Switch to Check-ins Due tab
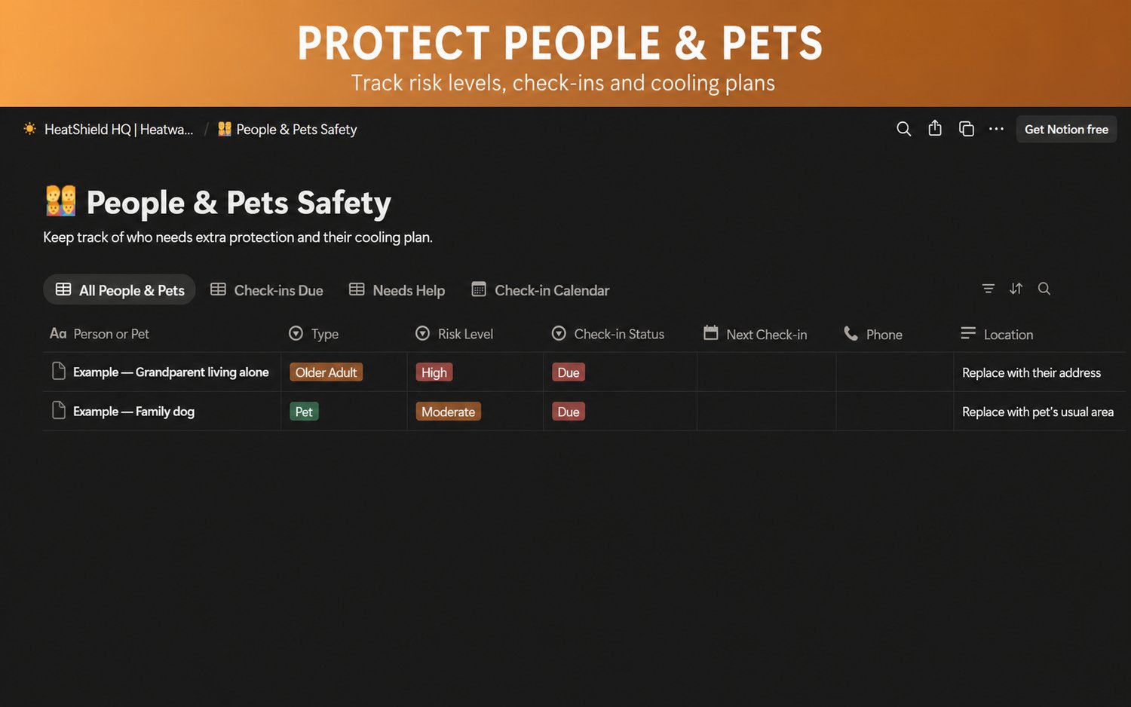This screenshot has width=1131, height=707. pos(266,290)
